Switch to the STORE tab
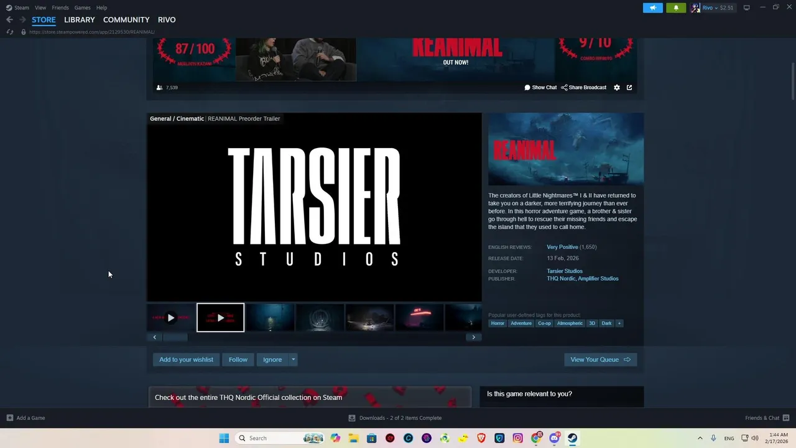 click(x=44, y=20)
